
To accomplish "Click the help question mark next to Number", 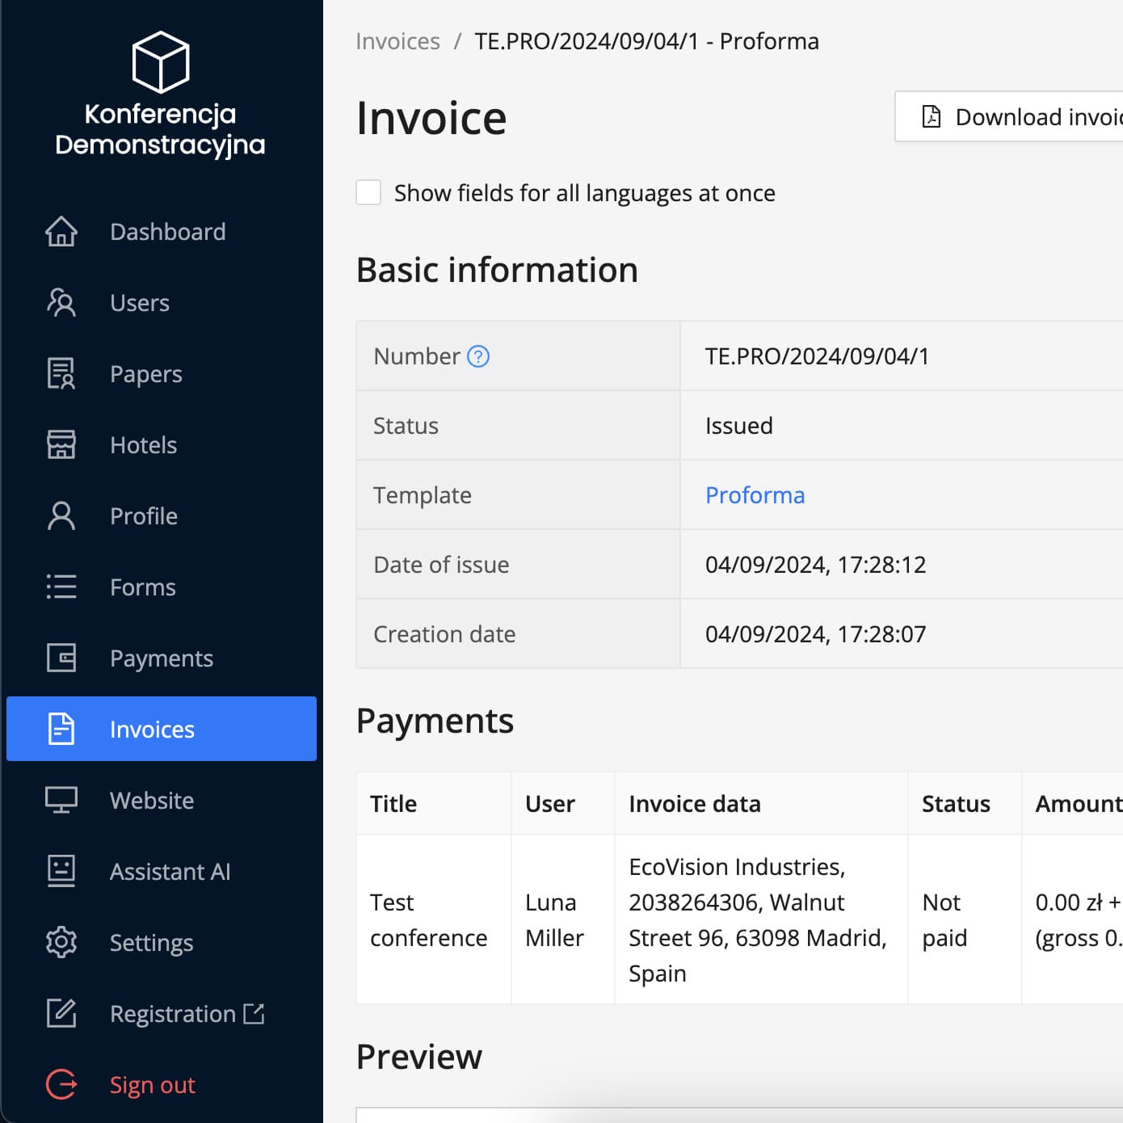I will (478, 356).
